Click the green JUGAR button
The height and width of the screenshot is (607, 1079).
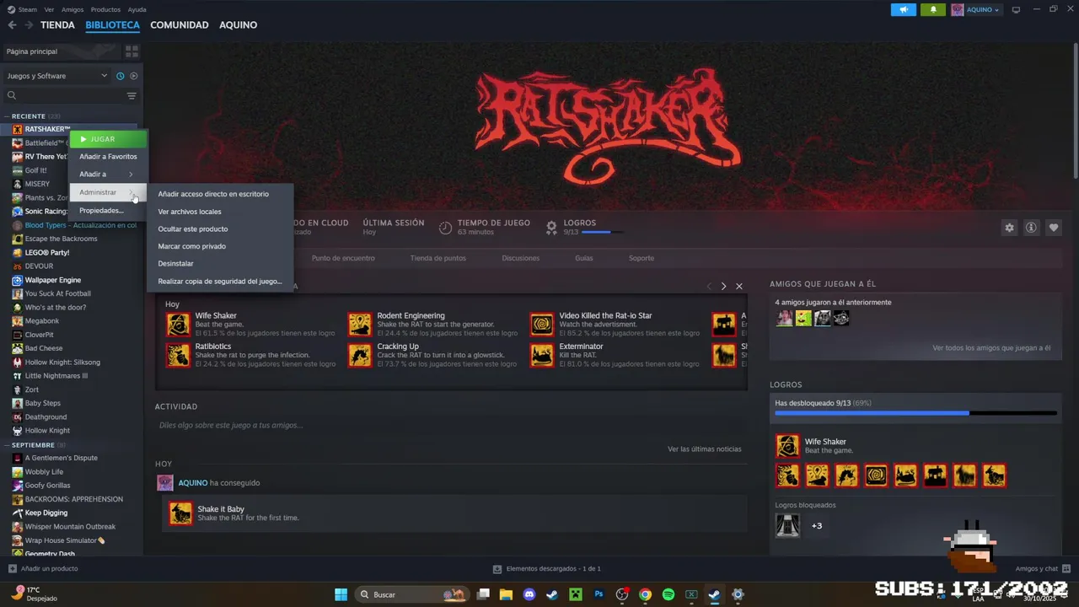pyautogui.click(x=108, y=139)
